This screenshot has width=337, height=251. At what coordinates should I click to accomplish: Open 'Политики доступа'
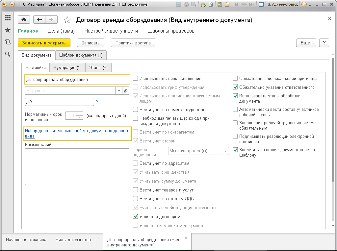tap(133, 43)
